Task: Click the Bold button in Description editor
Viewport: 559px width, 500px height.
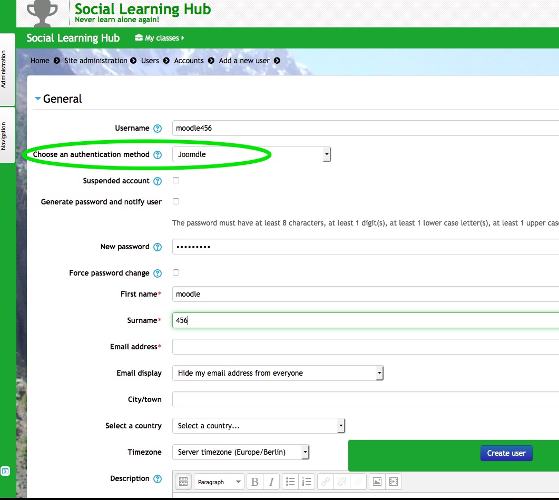Action: point(255,482)
